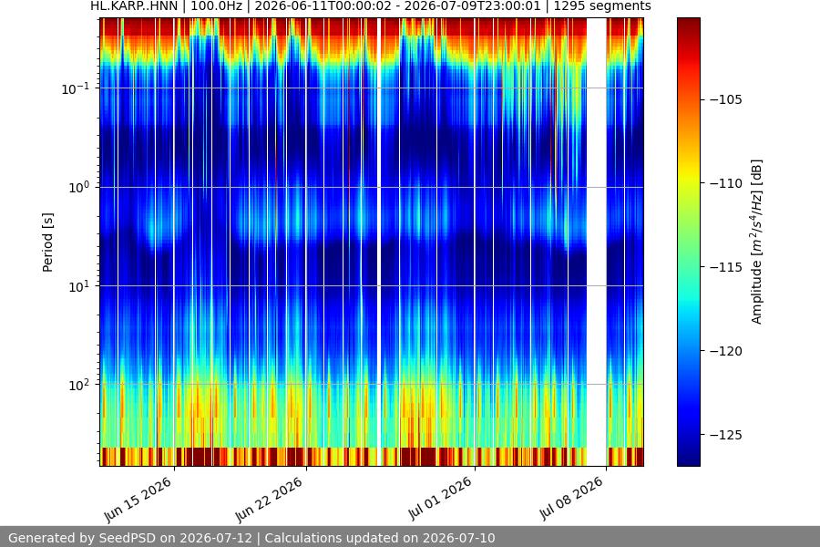Click the Amplitude colorbar axis label
The width and height of the screenshot is (820, 547).
[x=757, y=242]
